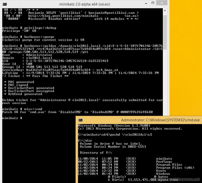Click the Lifetime 11/9/2014 line
The image size is (202, 183).
tap(80, 73)
